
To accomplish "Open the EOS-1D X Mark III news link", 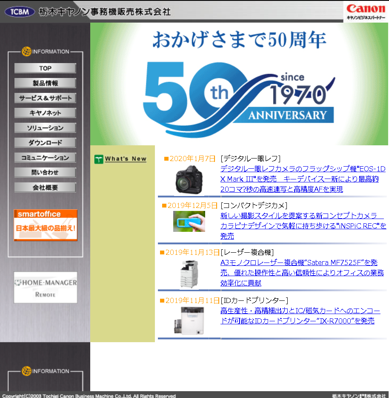I will 303,179.
